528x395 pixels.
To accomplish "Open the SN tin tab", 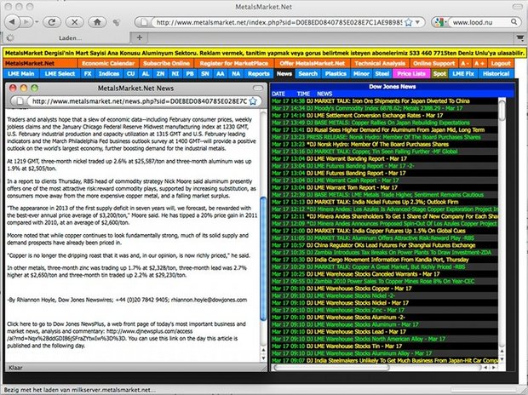I will pyautogui.click(x=205, y=74).
